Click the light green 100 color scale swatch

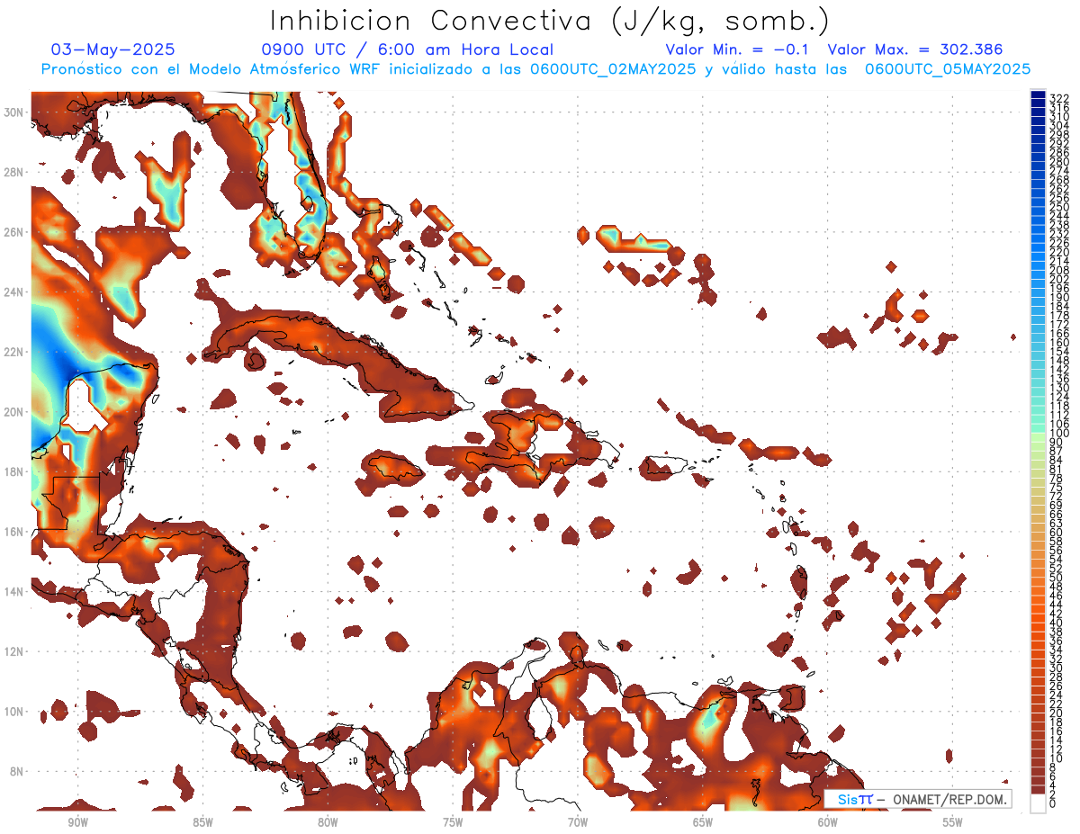click(x=1038, y=435)
